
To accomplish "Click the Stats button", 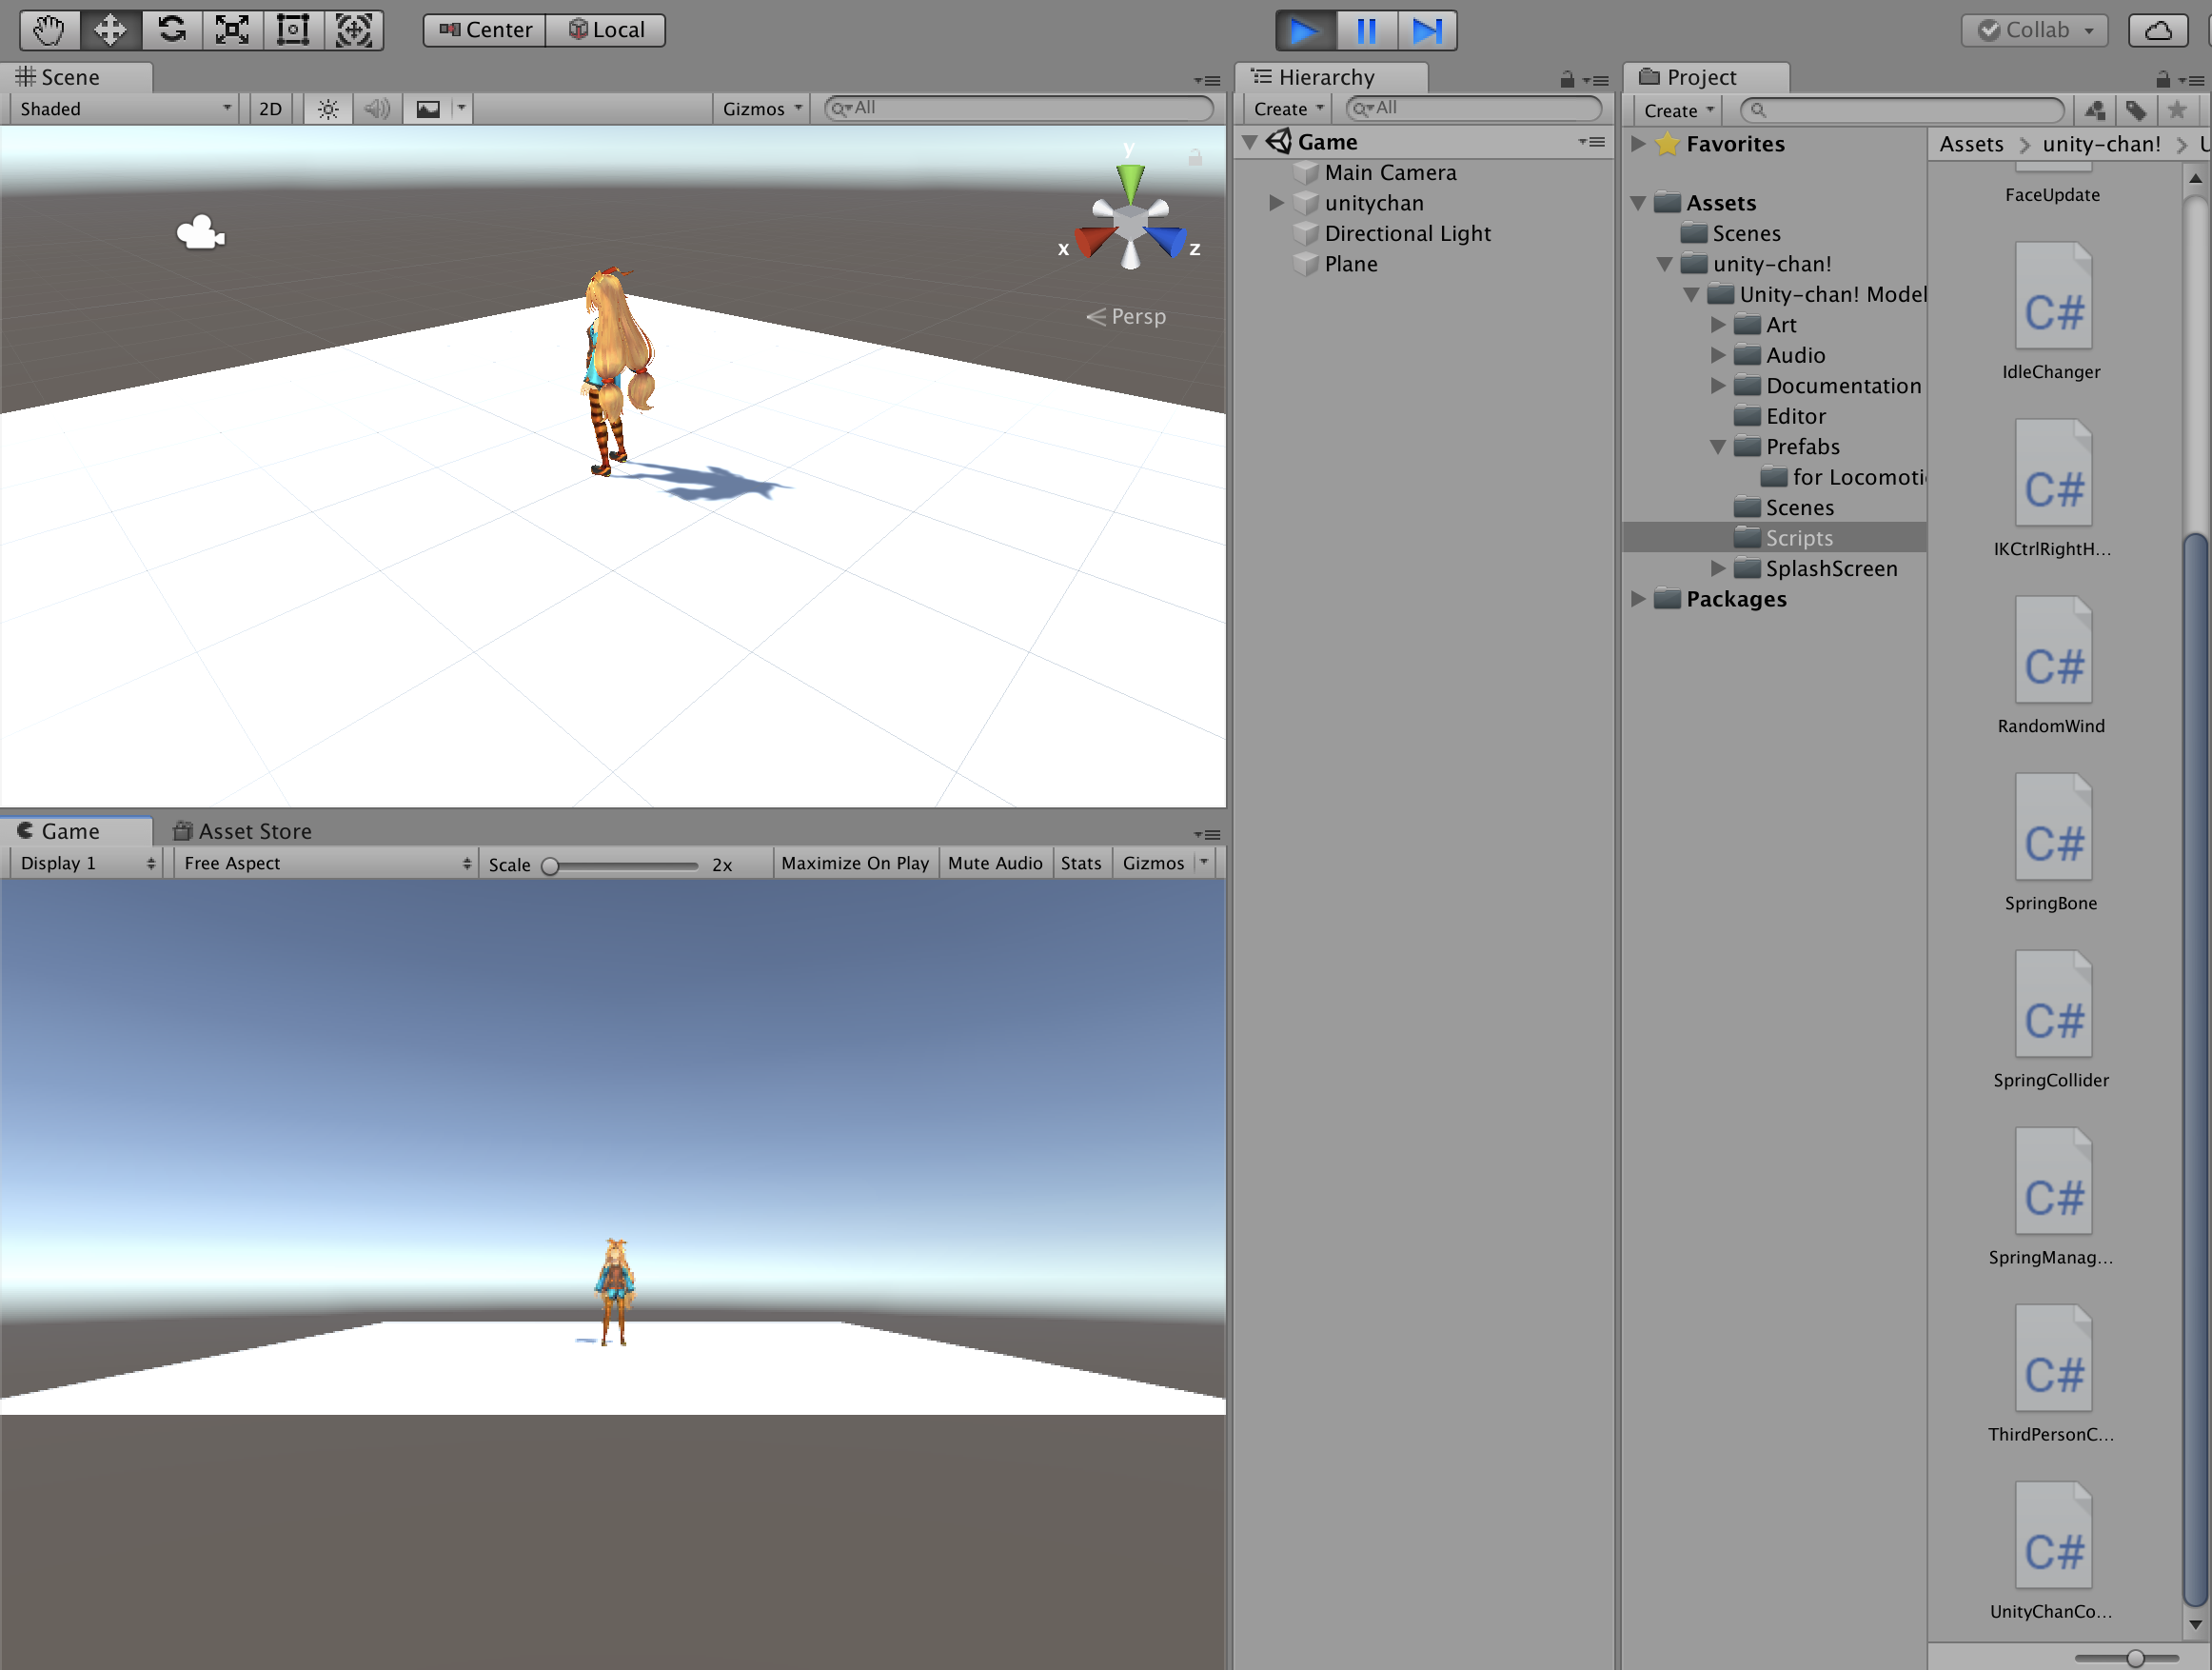I will tap(1081, 864).
